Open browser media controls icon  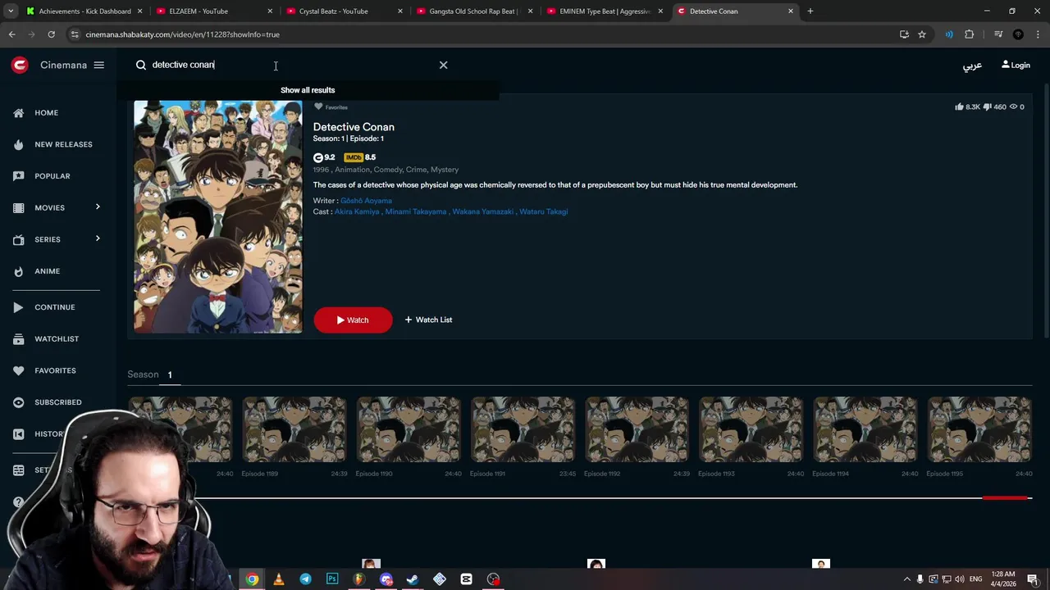998,34
